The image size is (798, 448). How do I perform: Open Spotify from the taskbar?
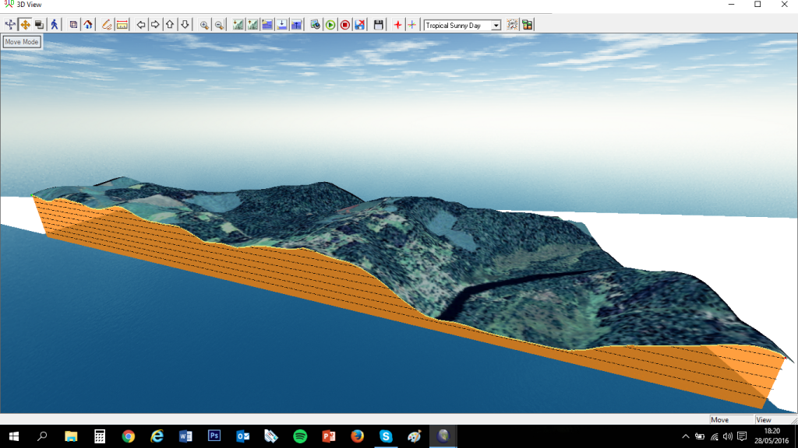point(300,436)
